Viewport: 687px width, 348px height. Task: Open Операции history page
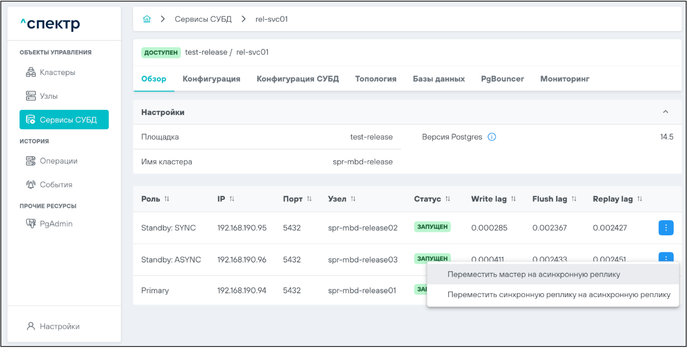[58, 161]
